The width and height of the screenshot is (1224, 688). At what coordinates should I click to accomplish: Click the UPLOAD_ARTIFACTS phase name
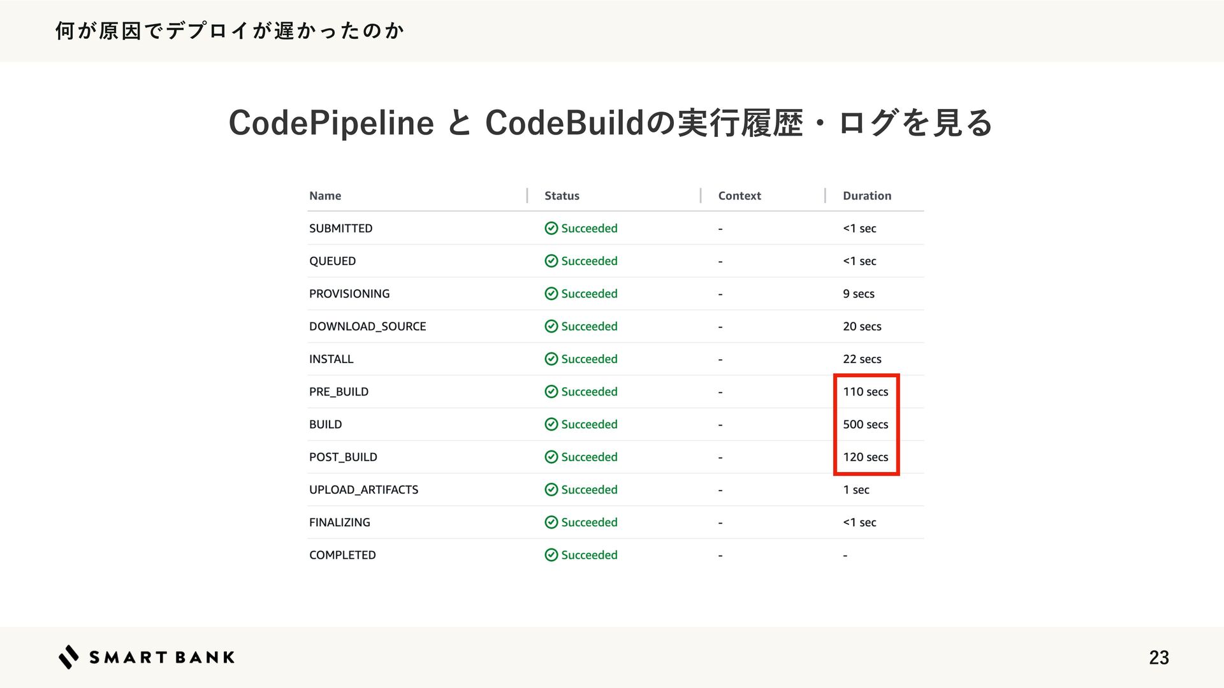tap(363, 490)
